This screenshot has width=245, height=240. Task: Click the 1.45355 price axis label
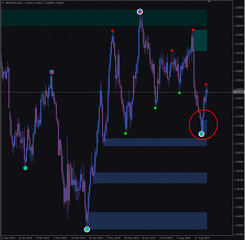pos(239,235)
